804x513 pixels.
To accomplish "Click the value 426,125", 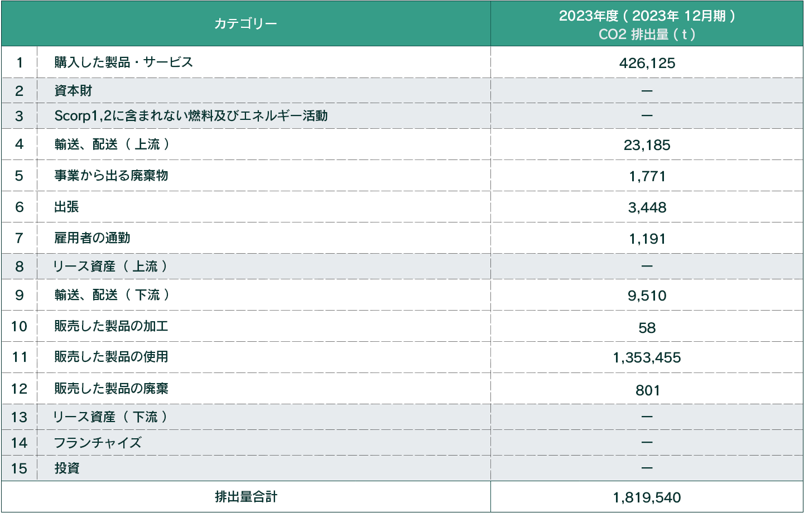I will 647,63.
